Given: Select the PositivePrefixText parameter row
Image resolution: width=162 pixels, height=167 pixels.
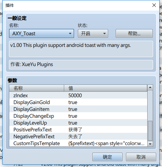Looking at the screenshot, I should coord(78,130).
